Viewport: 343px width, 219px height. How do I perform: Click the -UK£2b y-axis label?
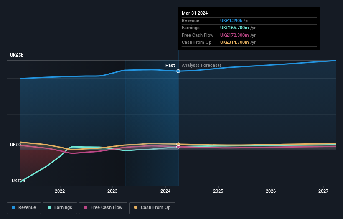(18, 181)
